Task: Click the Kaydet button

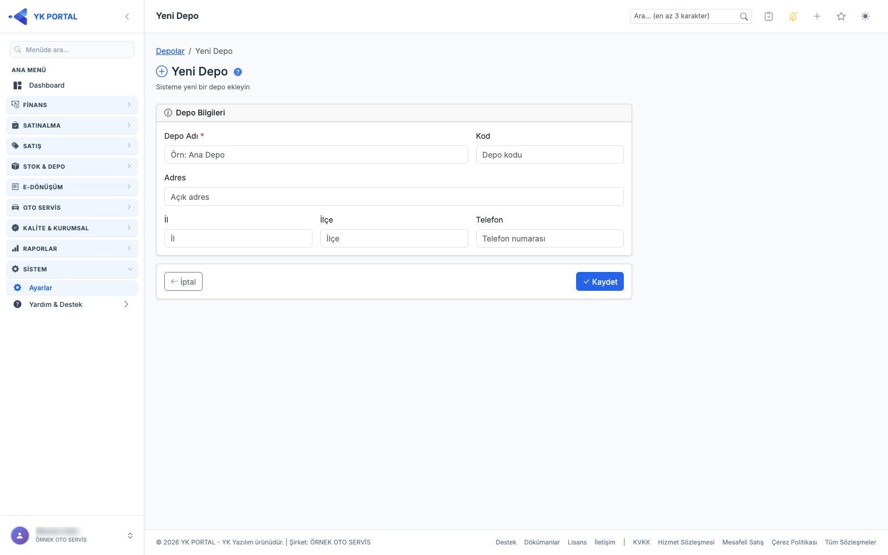Action: pyautogui.click(x=600, y=281)
